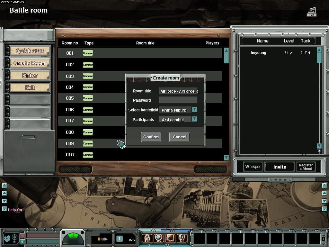Click the fourth skill icon in bottom bar
This screenshot has height=247, width=329.
182,238
